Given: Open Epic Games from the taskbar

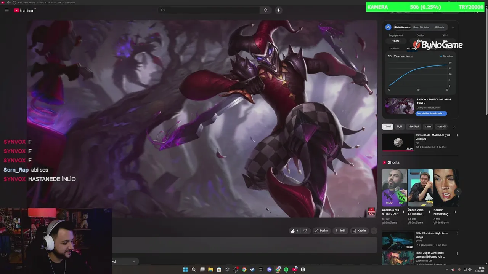Looking at the screenshot, I should (261, 269).
